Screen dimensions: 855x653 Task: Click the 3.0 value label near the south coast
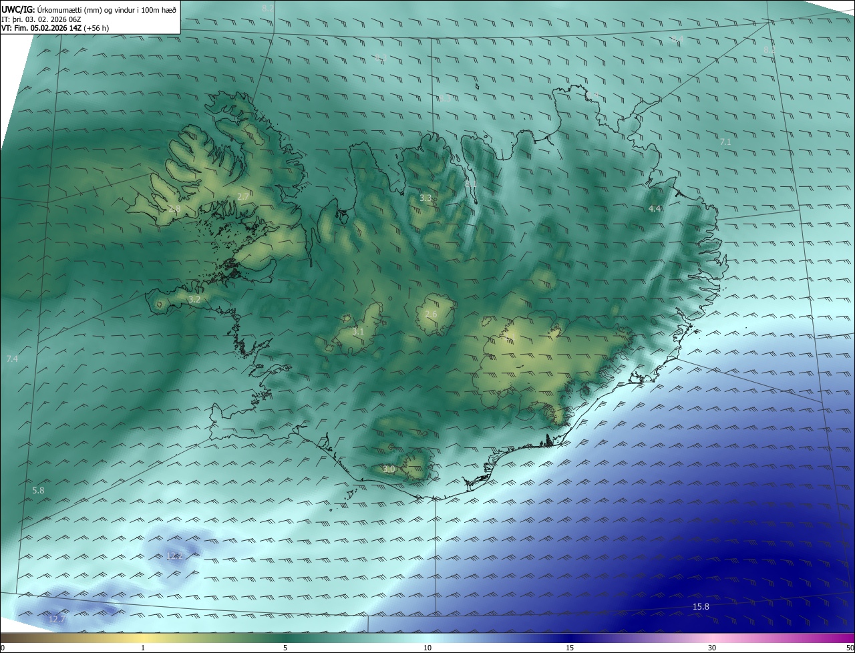[x=389, y=469]
